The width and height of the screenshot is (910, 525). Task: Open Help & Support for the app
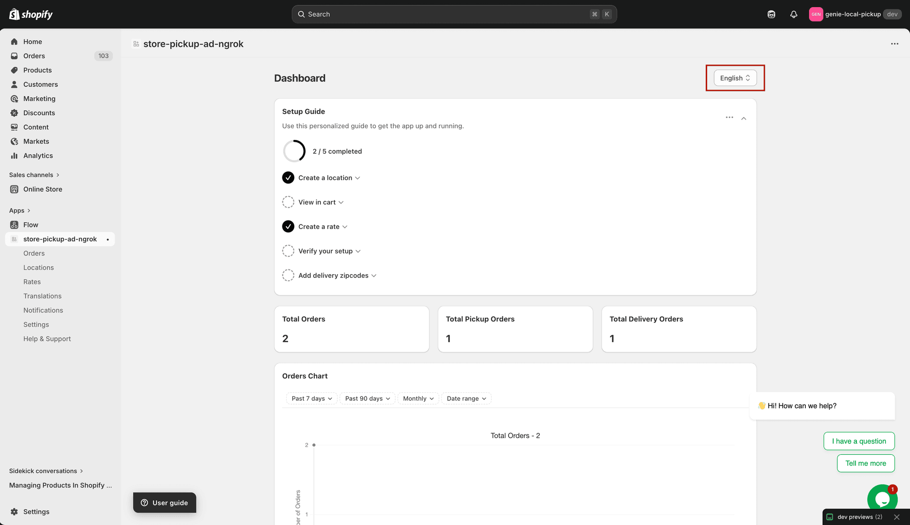46,338
